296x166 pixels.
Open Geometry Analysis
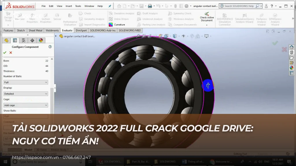click(92, 19)
